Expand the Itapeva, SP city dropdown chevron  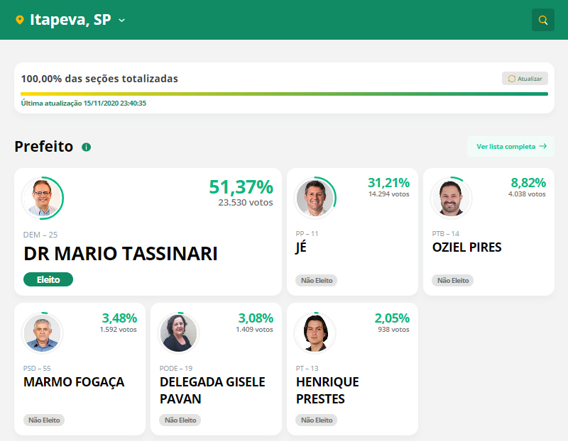tap(121, 21)
